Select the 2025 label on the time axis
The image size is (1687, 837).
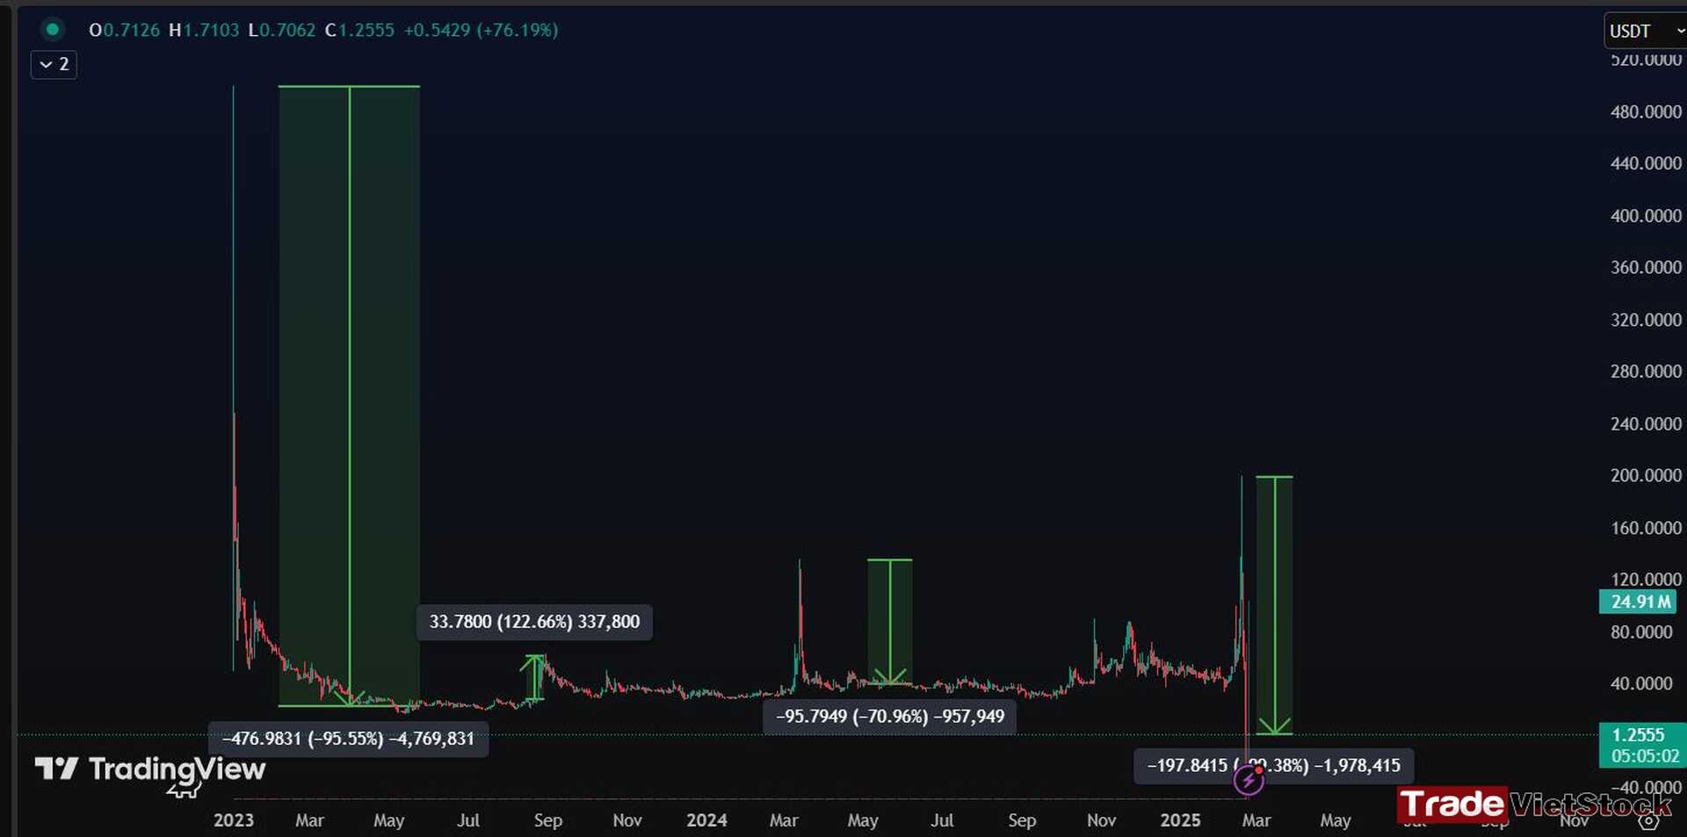1181,819
